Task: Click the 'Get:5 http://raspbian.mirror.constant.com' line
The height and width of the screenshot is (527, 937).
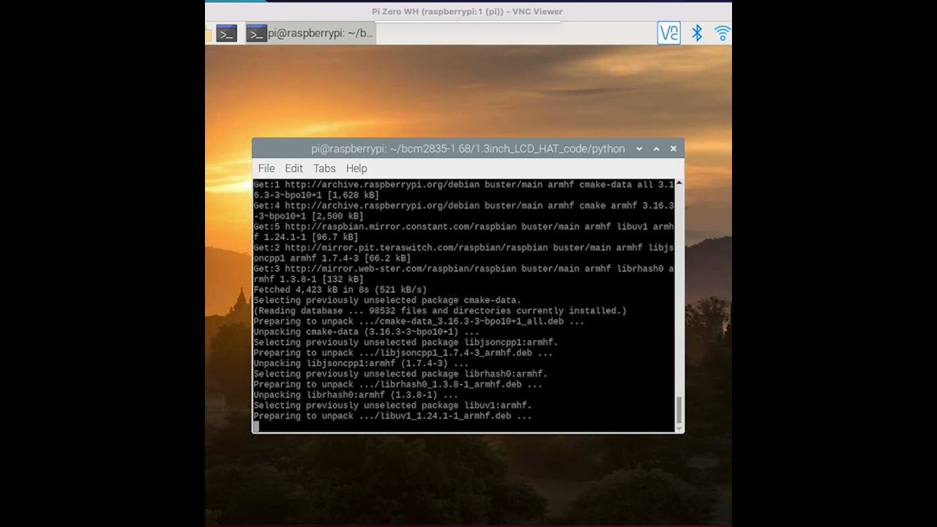Action: pyautogui.click(x=463, y=232)
